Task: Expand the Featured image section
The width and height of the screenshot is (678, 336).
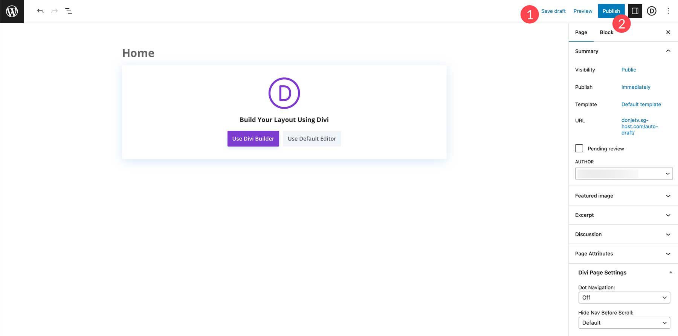Action: [x=623, y=196]
